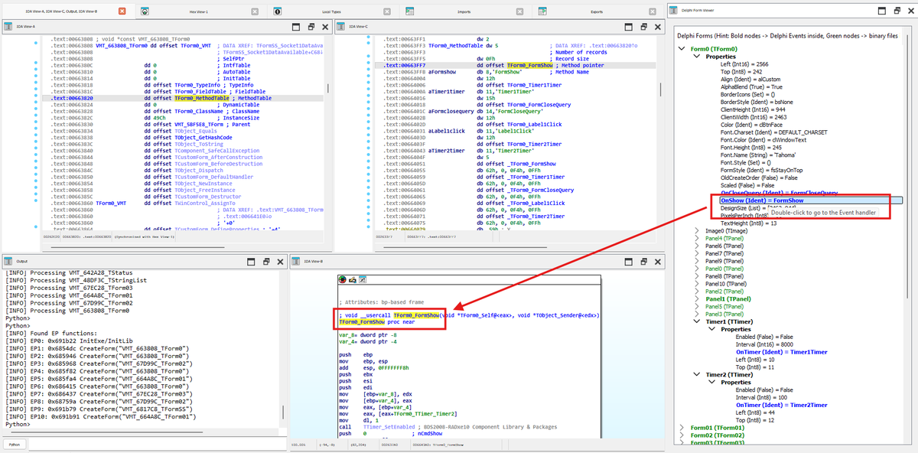Select Panel10 (TPanel) tree item
Viewport: 918px width, 453px height.
tap(725, 284)
